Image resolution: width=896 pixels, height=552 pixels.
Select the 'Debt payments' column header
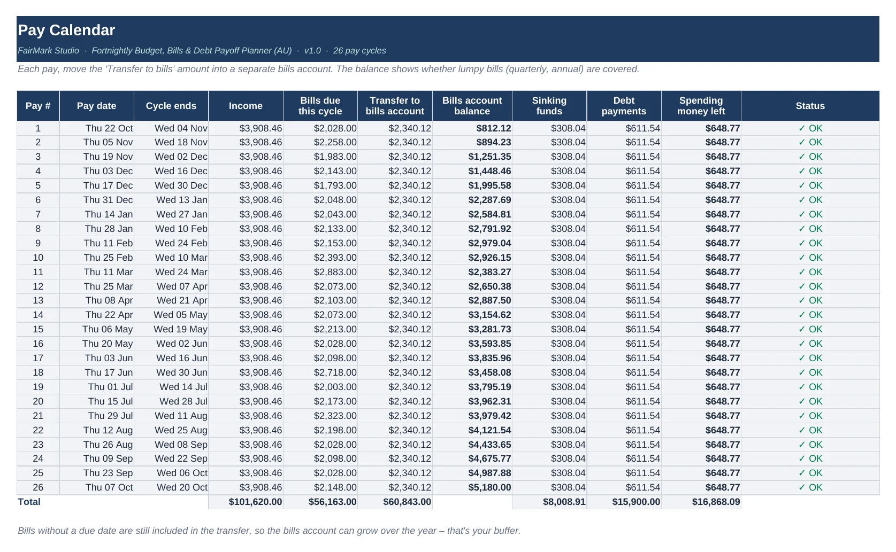624,106
